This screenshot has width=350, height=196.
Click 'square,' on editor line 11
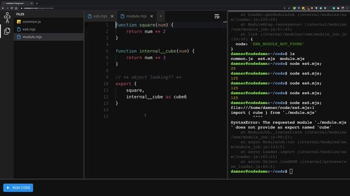[135, 90]
